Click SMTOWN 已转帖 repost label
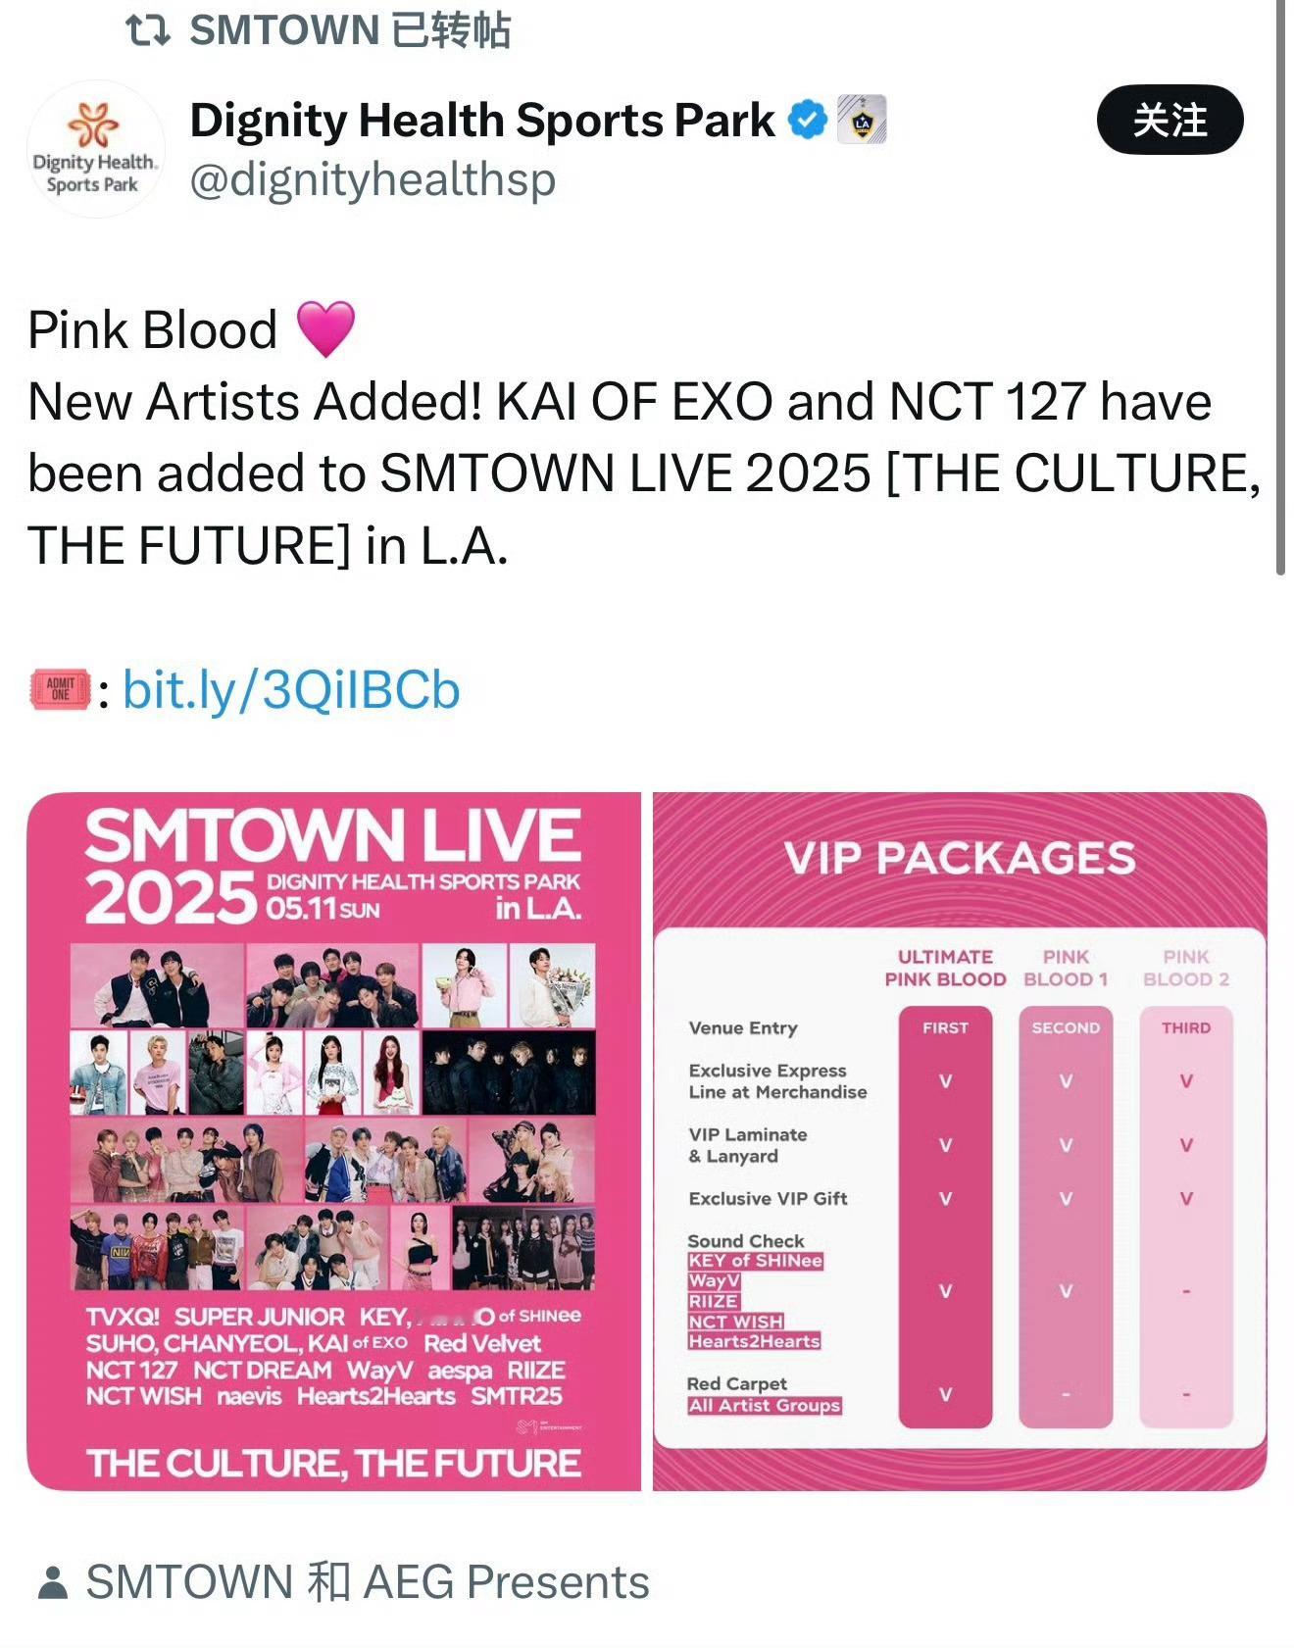1294x1648 pixels. tap(350, 30)
